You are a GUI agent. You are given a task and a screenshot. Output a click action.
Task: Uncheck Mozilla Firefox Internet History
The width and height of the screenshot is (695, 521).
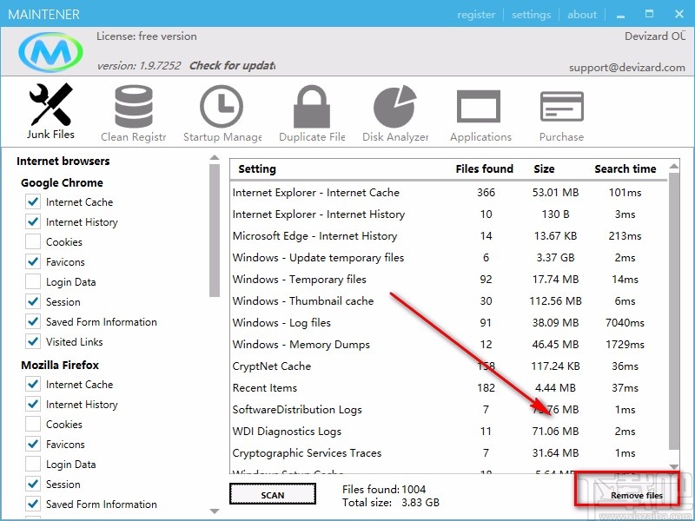(33, 404)
